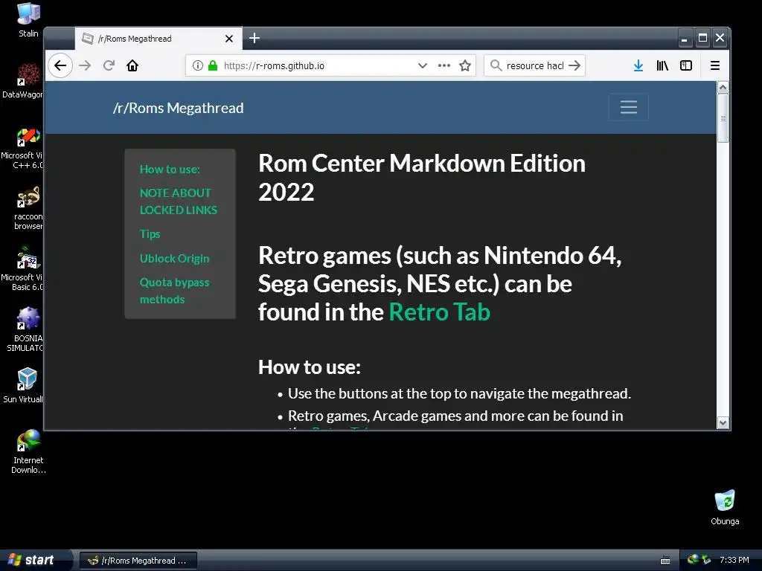Expand the site navigation hamburger toggle

point(628,107)
